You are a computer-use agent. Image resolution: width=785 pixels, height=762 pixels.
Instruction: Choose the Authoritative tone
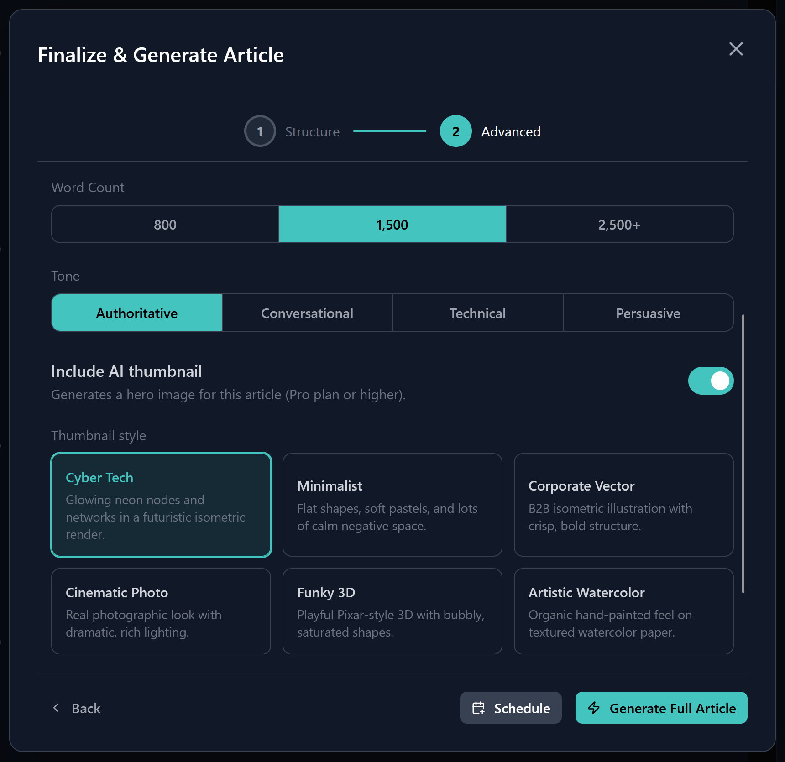(x=137, y=313)
